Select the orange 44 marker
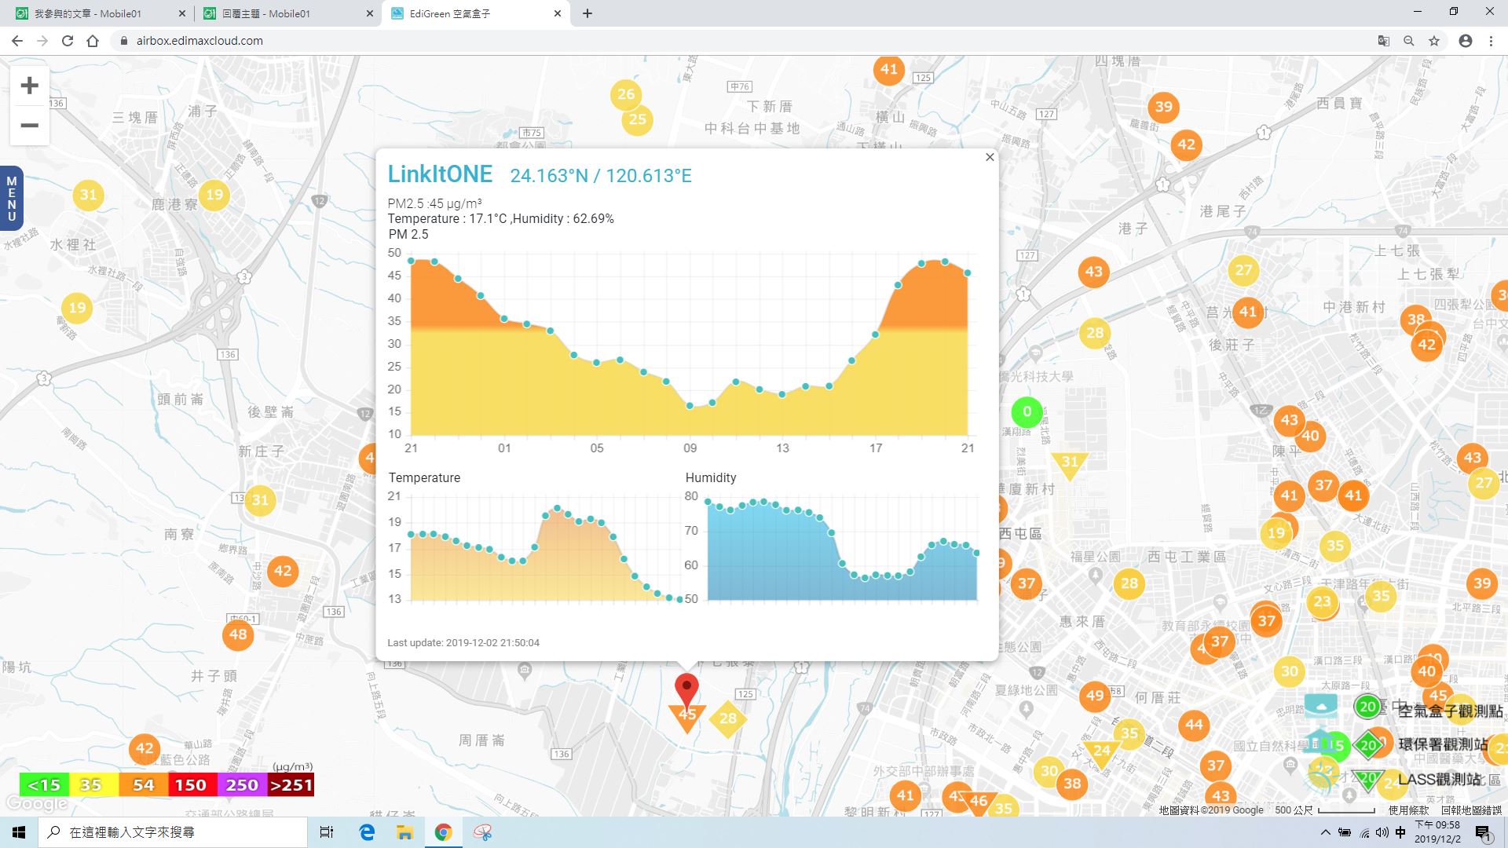Image resolution: width=1508 pixels, height=848 pixels. 1194,725
